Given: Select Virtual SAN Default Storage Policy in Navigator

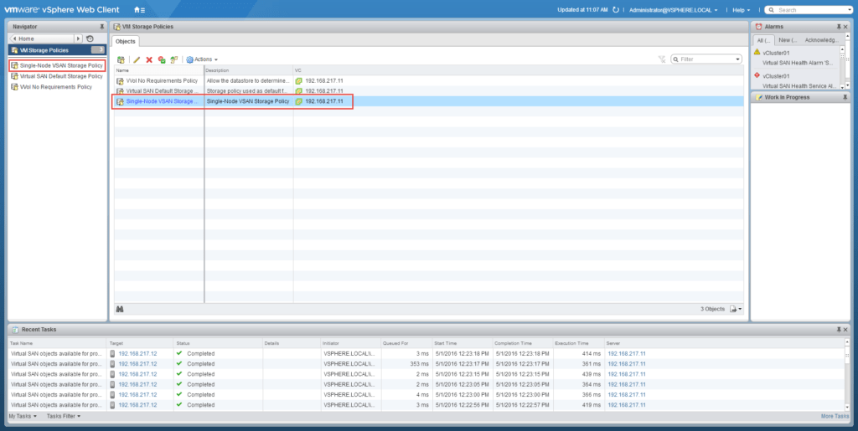Looking at the screenshot, I should (57, 76).
